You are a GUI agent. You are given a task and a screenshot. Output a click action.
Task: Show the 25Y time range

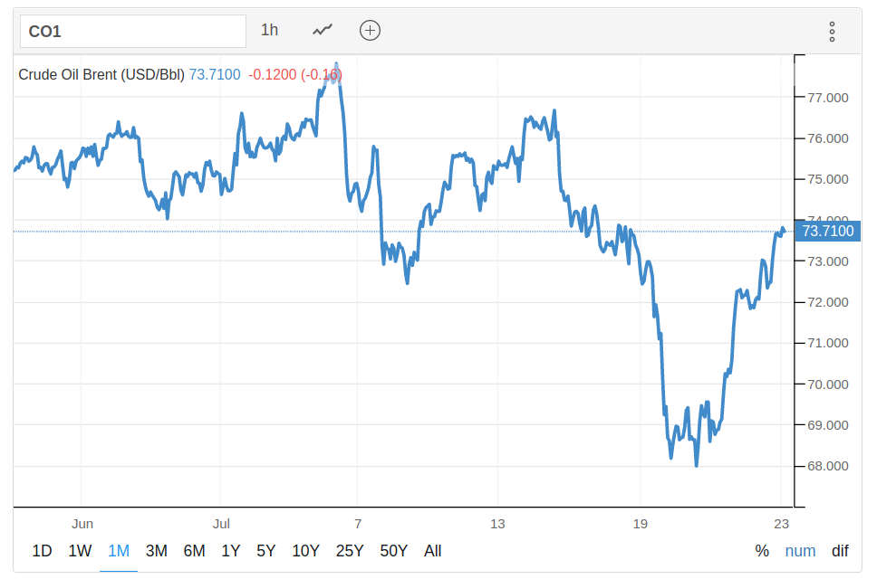pos(350,551)
